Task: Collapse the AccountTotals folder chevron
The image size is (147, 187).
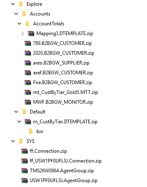Action: (20, 24)
